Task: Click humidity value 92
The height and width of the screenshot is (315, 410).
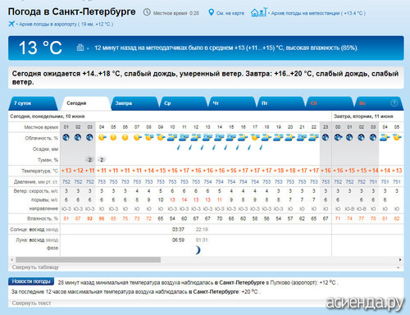Action: 89,218
